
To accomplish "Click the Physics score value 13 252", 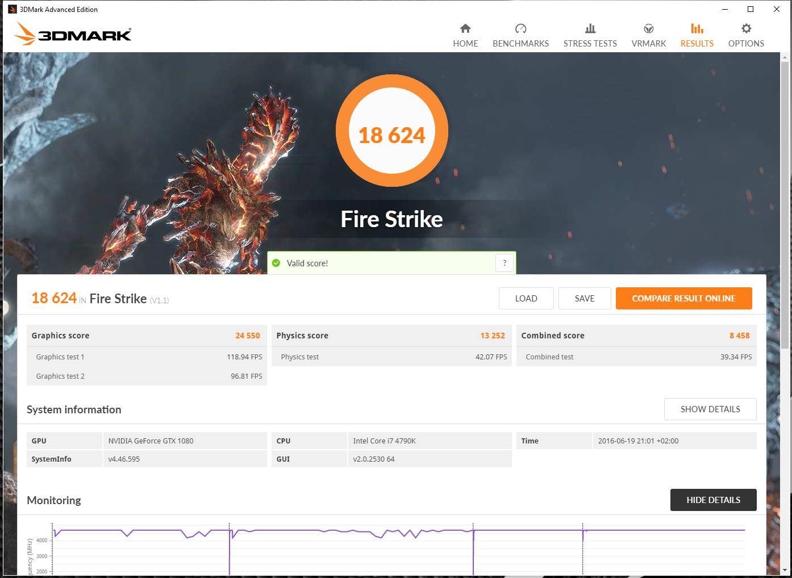I will pyautogui.click(x=493, y=336).
